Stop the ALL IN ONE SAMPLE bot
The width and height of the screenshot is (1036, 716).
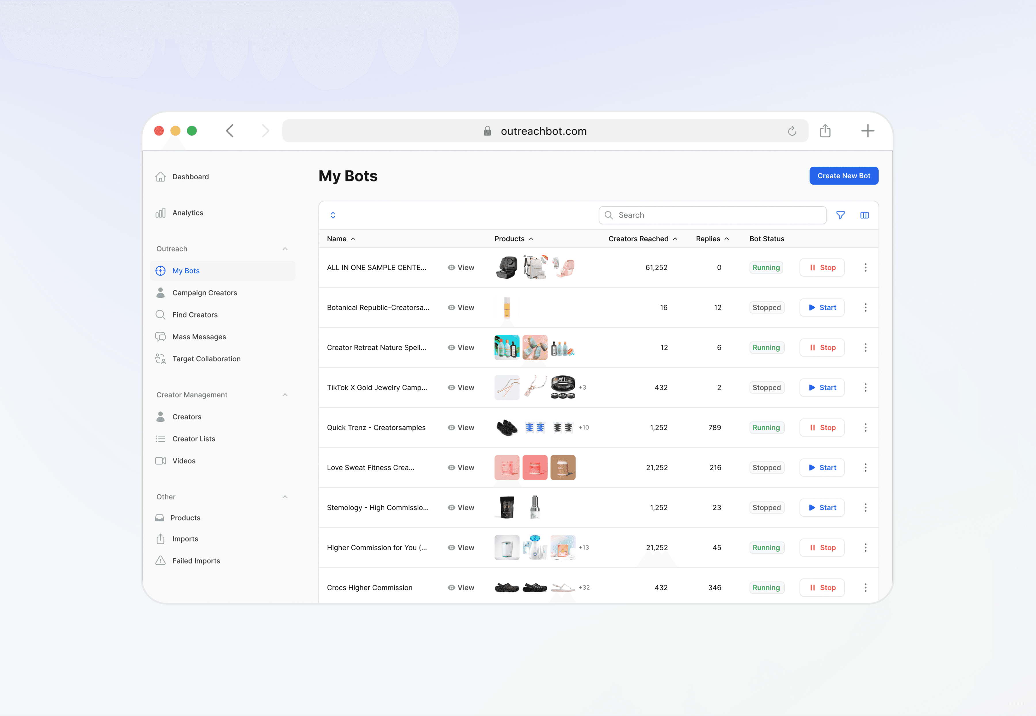(822, 267)
